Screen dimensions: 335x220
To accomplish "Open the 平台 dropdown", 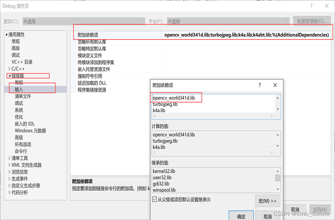I will click(228, 21).
